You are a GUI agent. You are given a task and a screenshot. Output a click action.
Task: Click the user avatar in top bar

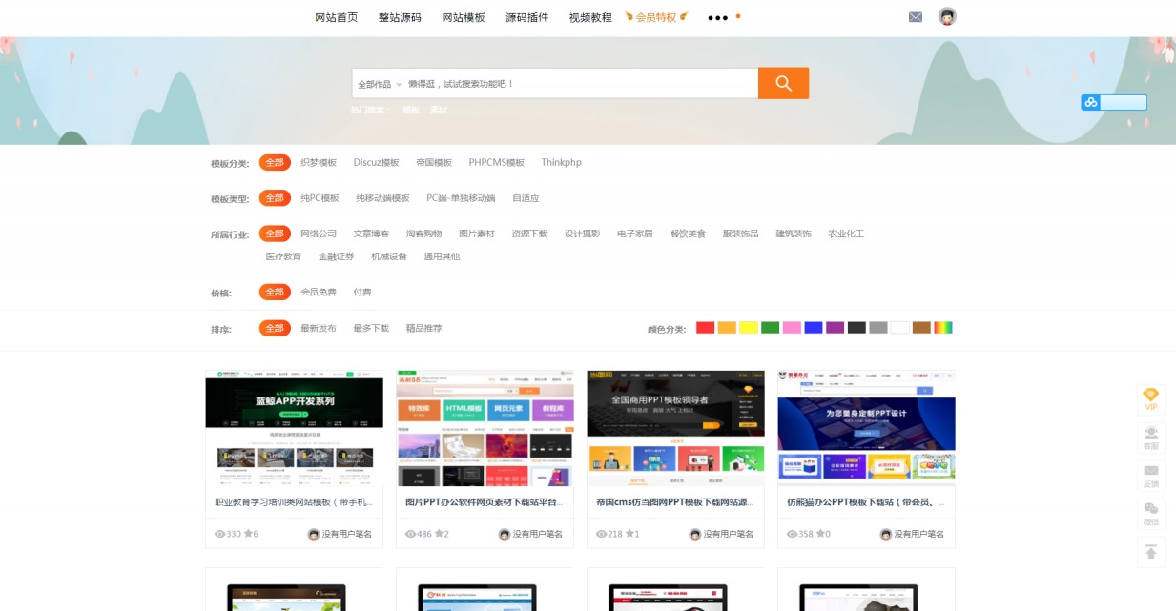[947, 16]
